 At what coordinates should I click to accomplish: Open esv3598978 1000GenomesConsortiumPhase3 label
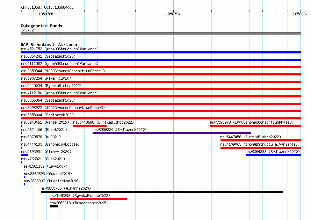[x=252, y=122]
